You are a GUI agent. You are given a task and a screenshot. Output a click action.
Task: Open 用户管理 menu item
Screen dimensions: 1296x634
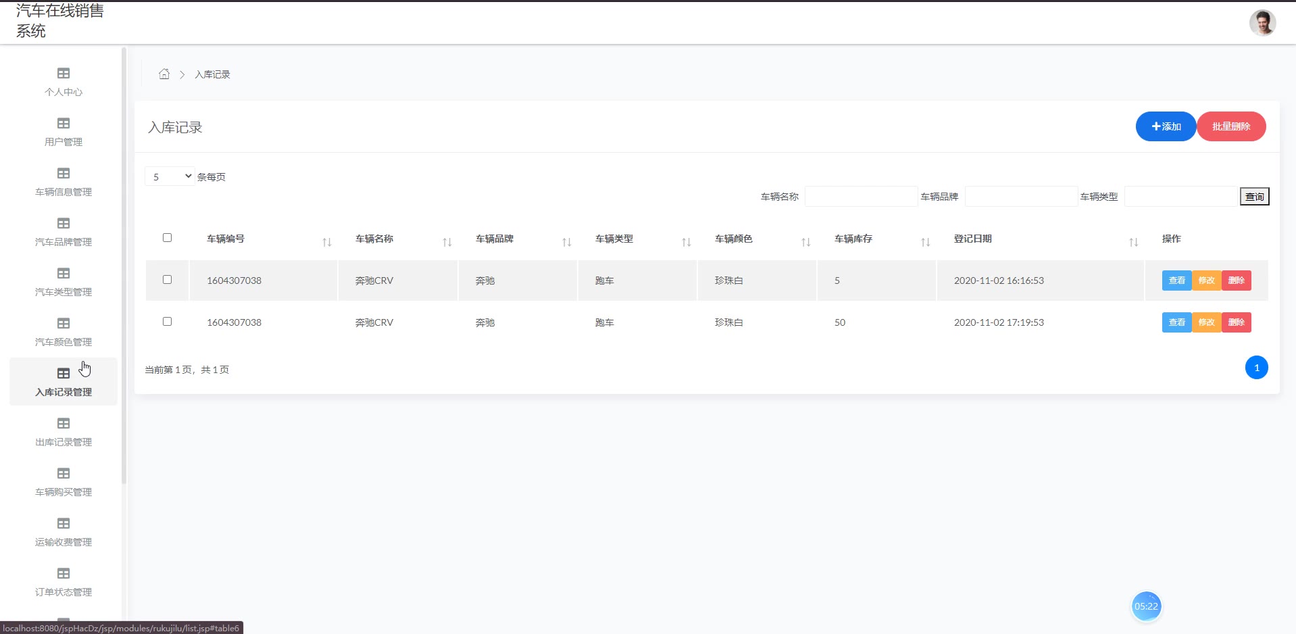pyautogui.click(x=64, y=142)
